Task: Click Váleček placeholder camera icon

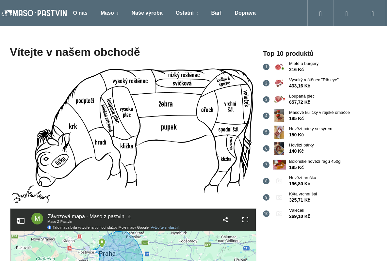Action: coord(279,214)
